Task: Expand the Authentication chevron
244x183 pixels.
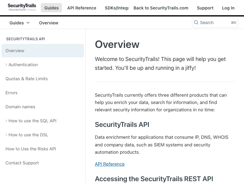Action: tap(6, 65)
